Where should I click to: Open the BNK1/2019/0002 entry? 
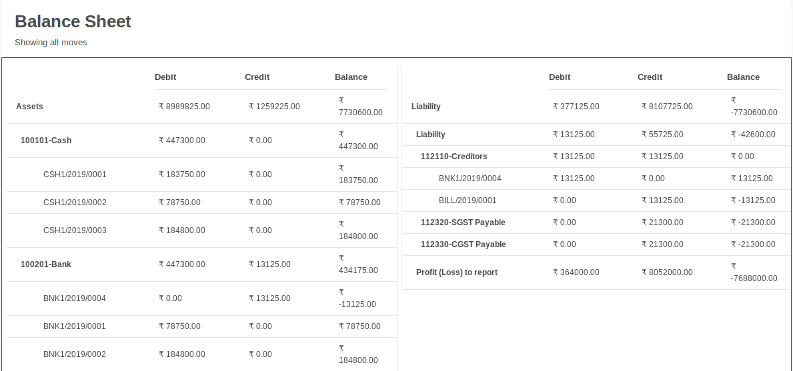click(x=74, y=354)
